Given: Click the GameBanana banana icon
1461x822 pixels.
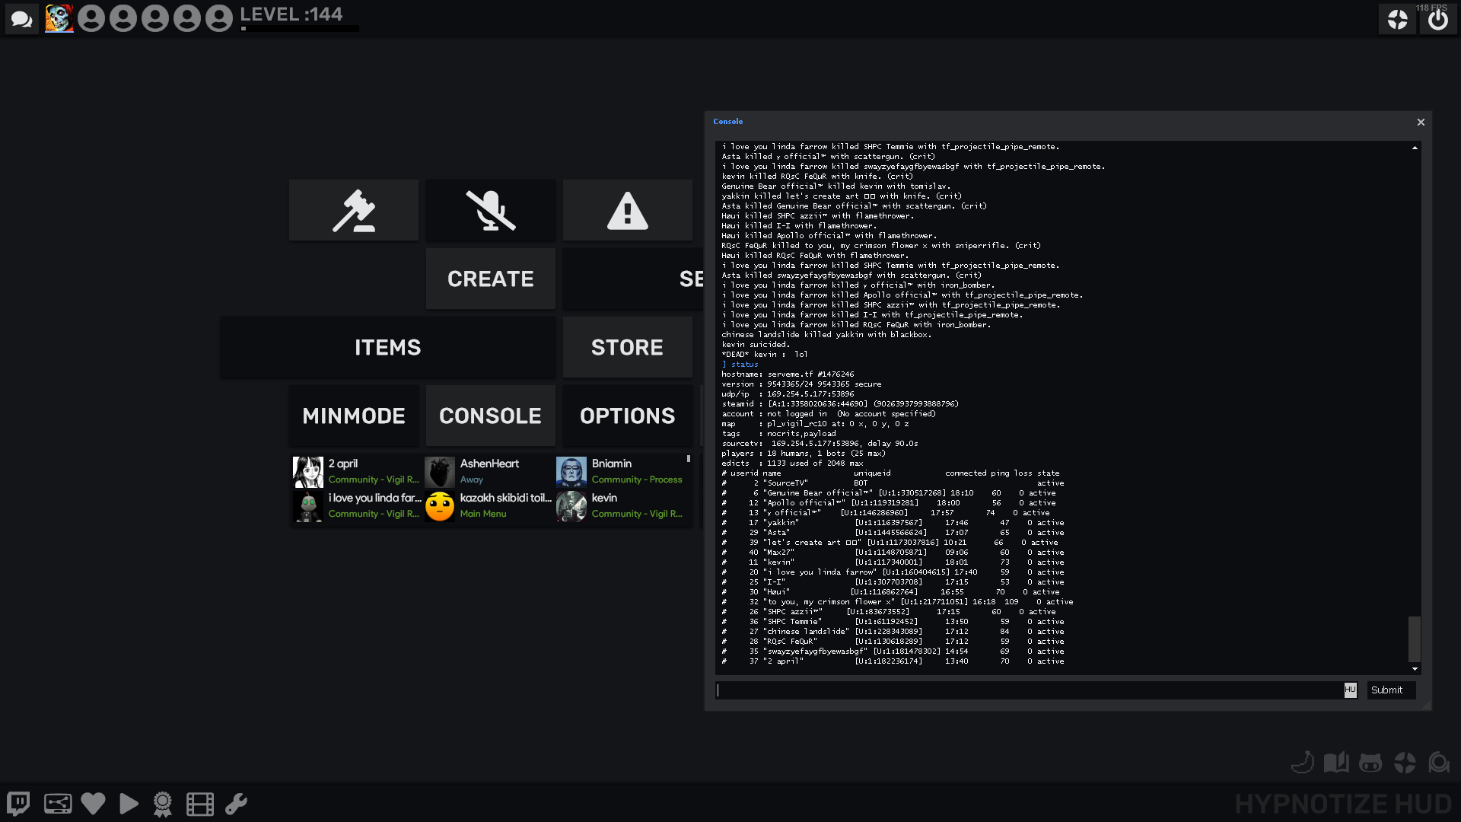Looking at the screenshot, I should click(1303, 763).
